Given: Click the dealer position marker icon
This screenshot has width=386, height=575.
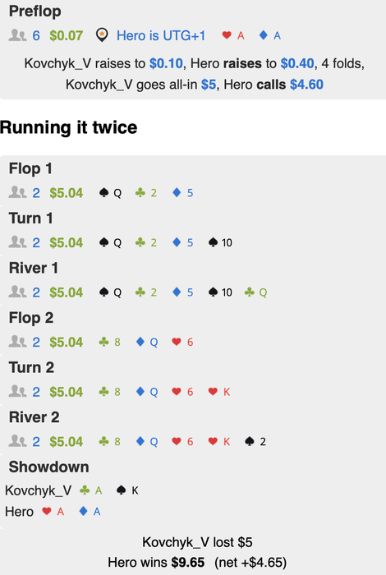Looking at the screenshot, I should pos(102,35).
